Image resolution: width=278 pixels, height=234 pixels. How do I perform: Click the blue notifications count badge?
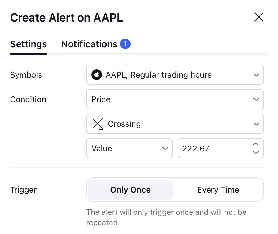125,43
